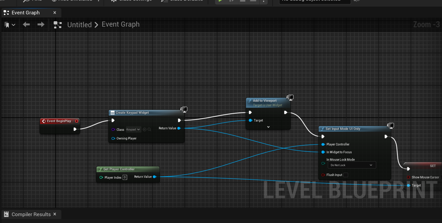Open the Do Not Lock mouse mode dropdown

click(x=351, y=165)
